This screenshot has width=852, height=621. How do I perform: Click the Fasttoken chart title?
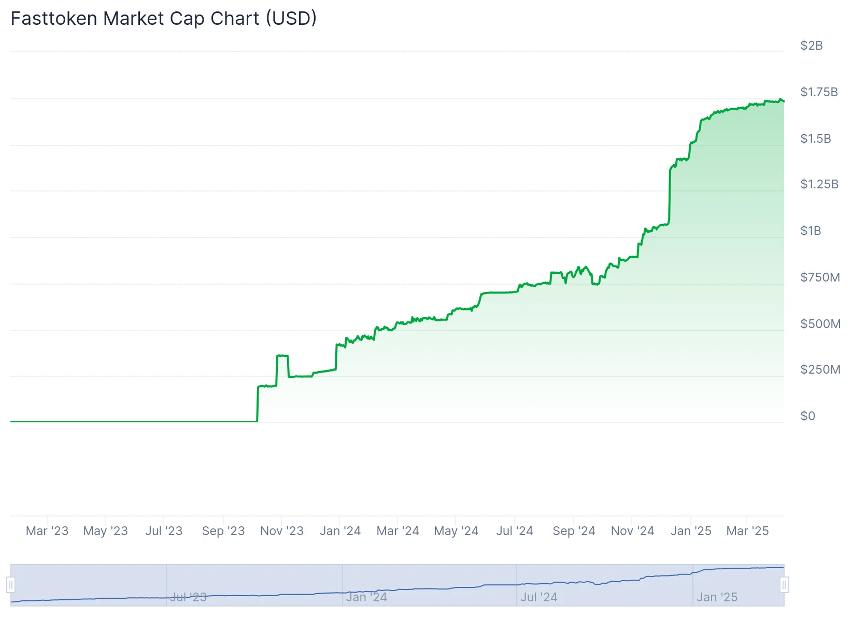(163, 19)
